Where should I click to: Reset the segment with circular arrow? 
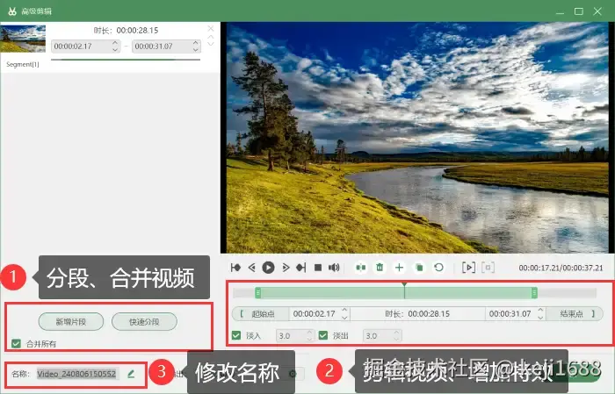(x=439, y=268)
